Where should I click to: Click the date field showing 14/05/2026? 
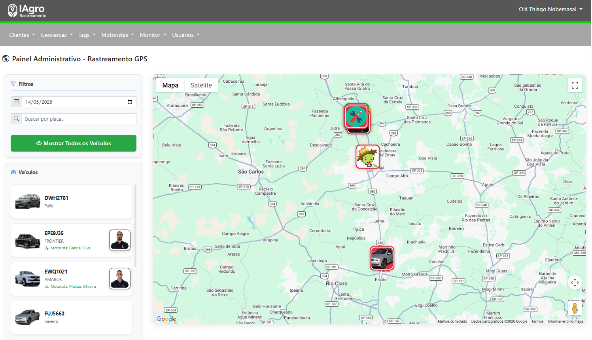[79, 102]
